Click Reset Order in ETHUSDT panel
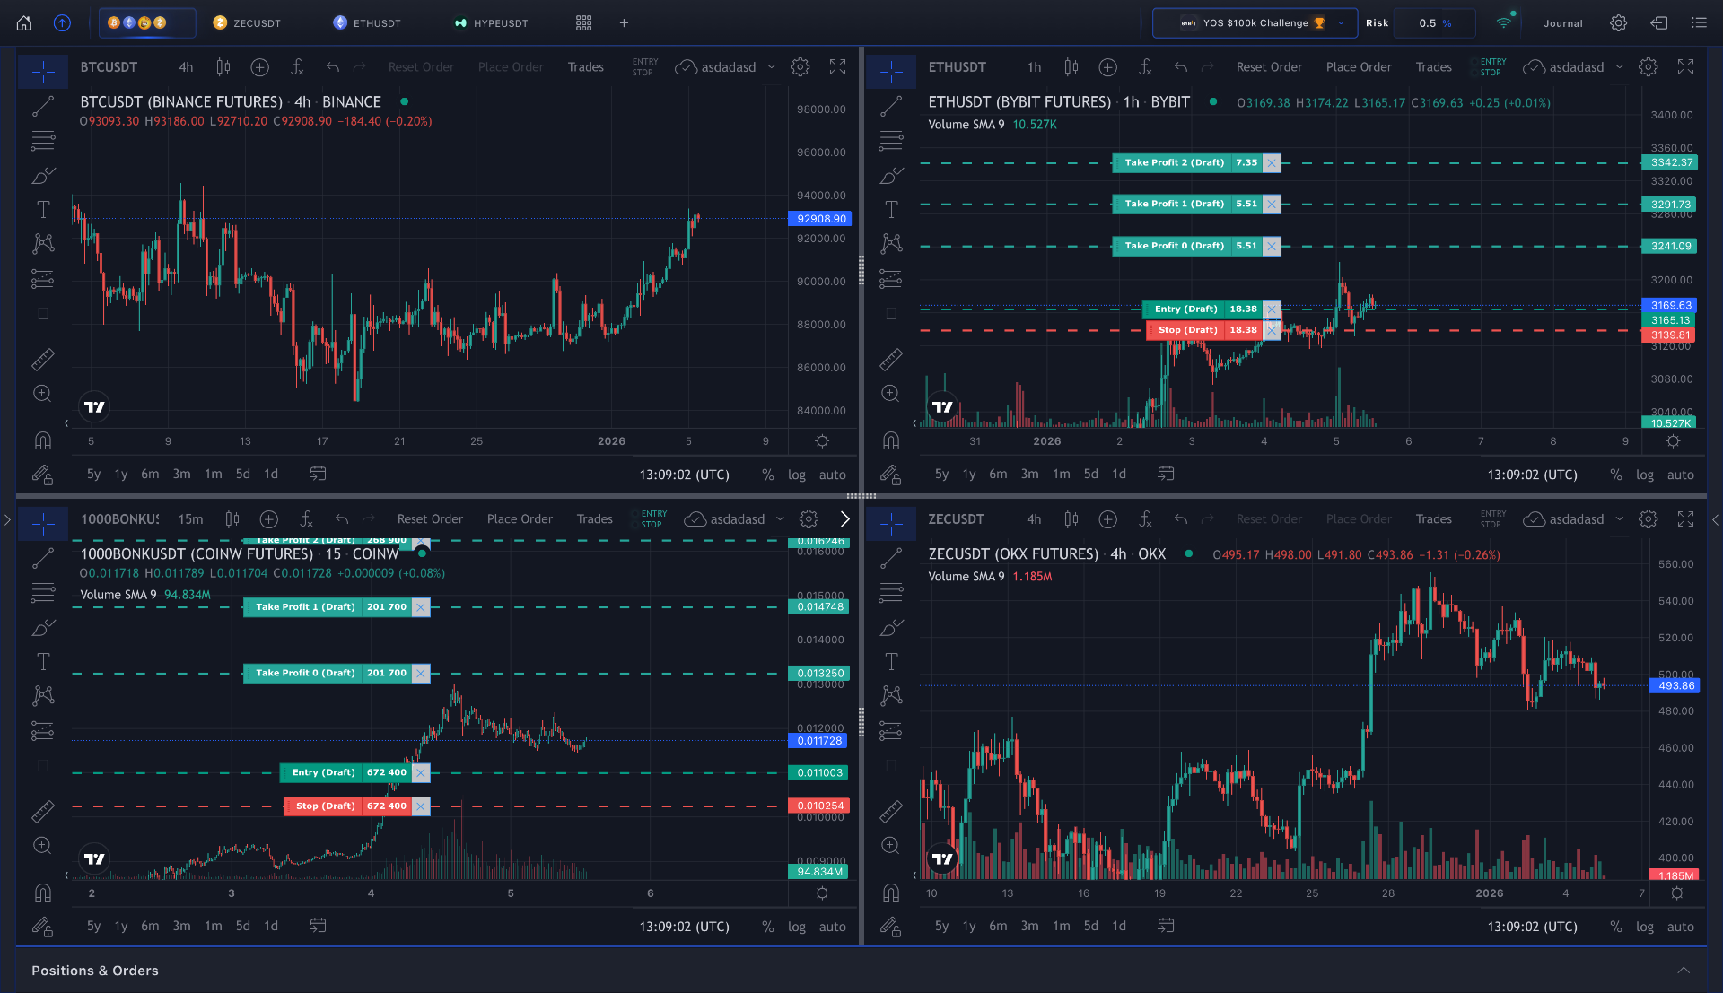This screenshot has width=1723, height=993. (x=1269, y=67)
